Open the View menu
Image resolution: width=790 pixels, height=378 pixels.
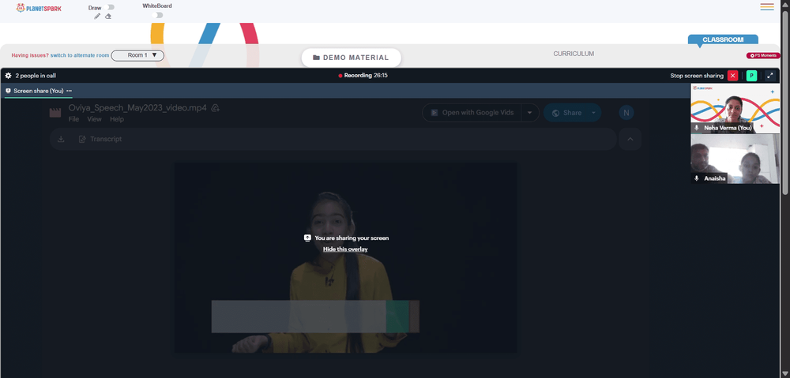click(x=94, y=119)
